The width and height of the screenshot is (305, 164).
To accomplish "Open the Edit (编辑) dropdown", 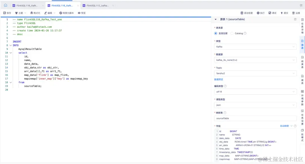I will coord(50,13).
